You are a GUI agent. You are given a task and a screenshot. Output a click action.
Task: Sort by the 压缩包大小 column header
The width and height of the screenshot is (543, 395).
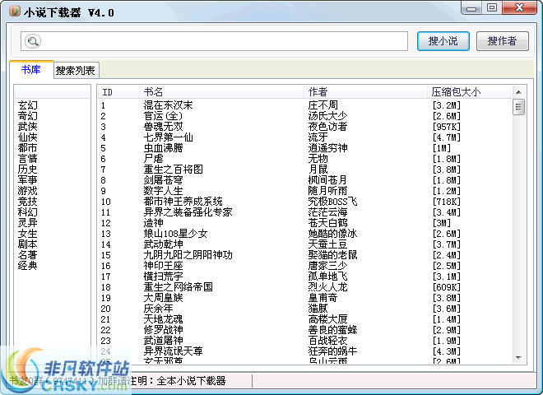470,92
